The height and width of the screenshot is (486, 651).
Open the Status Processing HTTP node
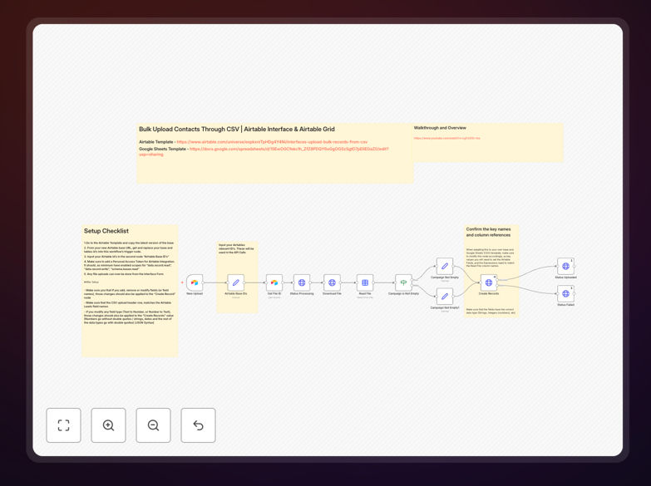tap(302, 282)
